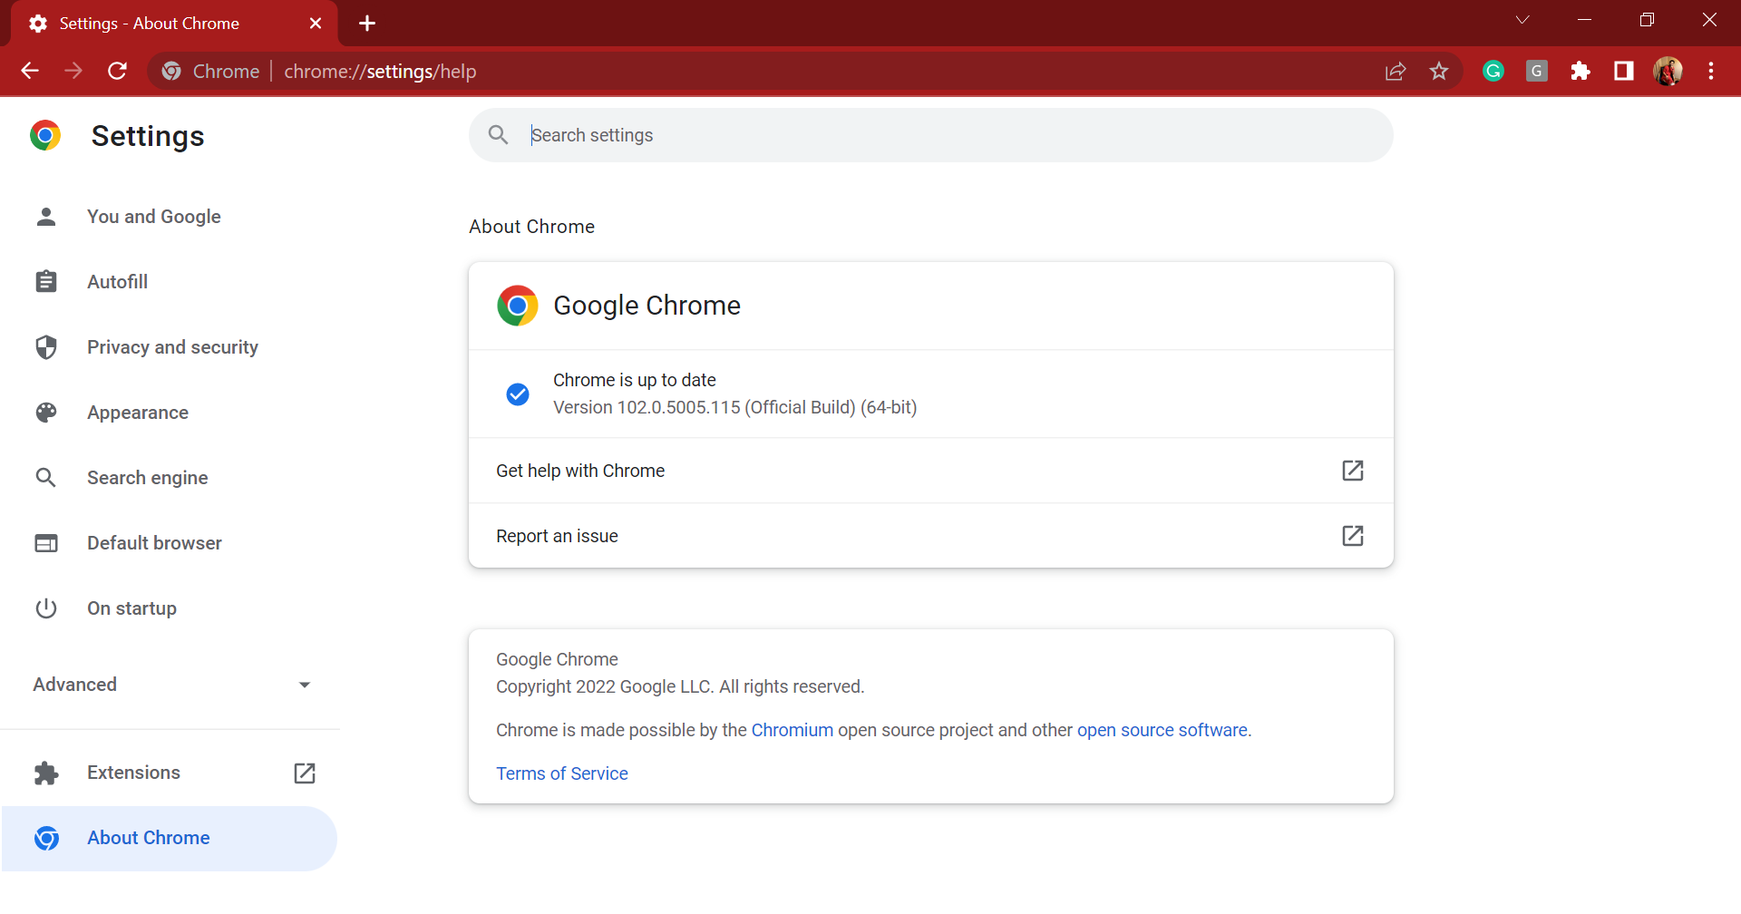Click the About Chrome sidebar logo icon
The width and height of the screenshot is (1741, 914).
[x=46, y=838]
